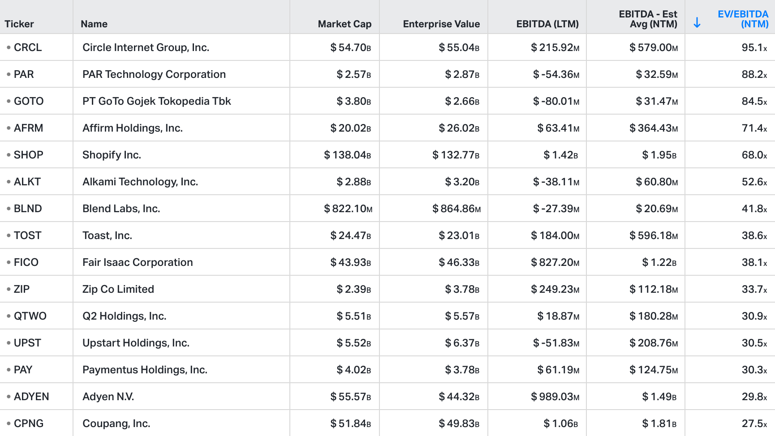Sort by the Name column header
The image size is (775, 436).
94,24
